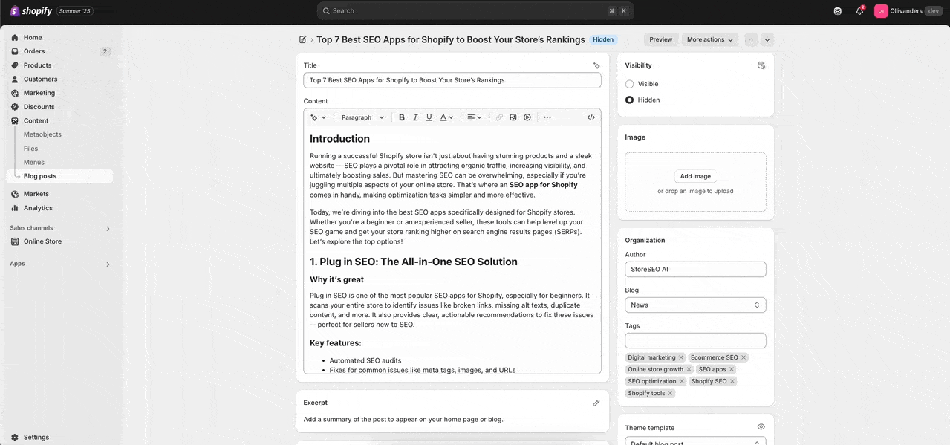Click the top Search bar
950x445 pixels.
475,11
